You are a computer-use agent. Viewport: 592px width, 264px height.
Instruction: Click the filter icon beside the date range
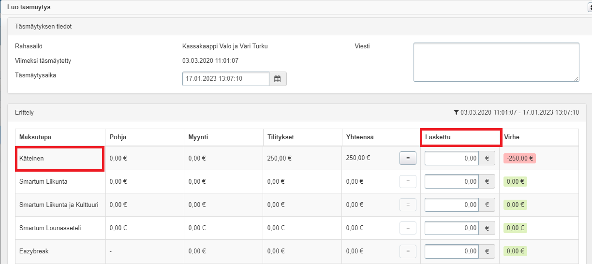click(456, 113)
